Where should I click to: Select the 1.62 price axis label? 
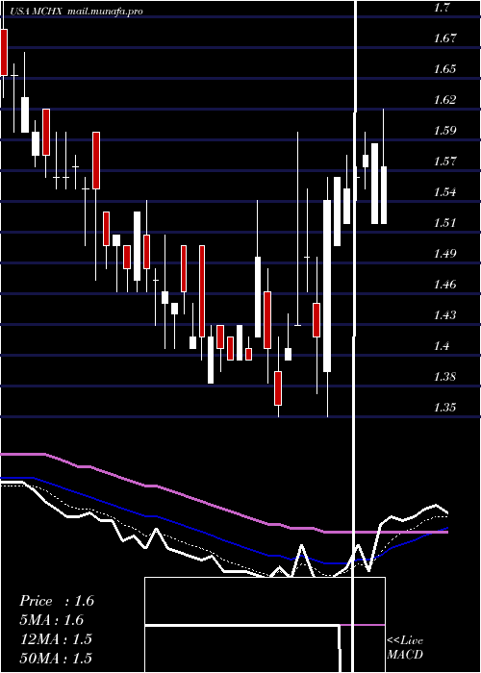[444, 100]
